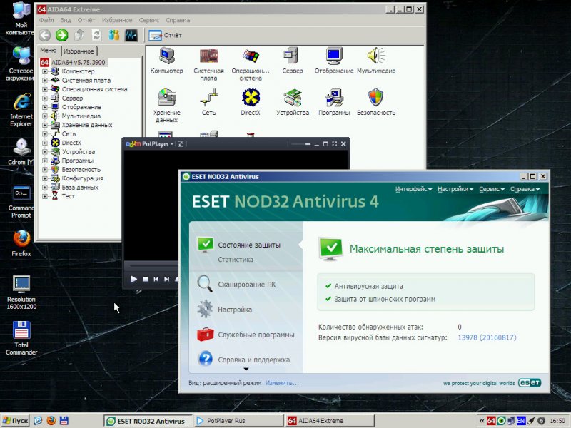Open the Системная плата icon in main pane
Screen dimensions: 571x428
[x=208, y=64]
